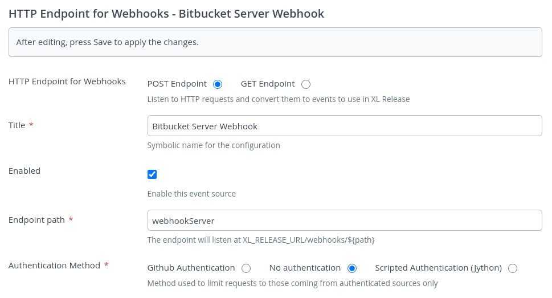Viewport: 552px width, 298px height.
Task: Uncheck the Enabled checkbox
Action: 152,174
